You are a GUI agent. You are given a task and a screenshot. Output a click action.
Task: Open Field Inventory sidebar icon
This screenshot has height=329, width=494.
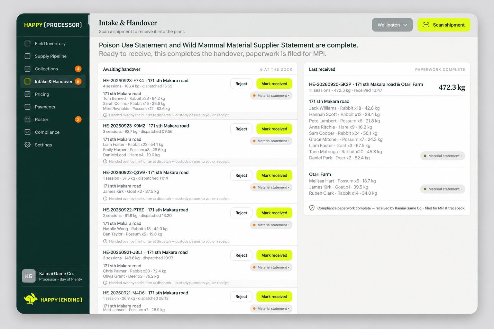28,43
